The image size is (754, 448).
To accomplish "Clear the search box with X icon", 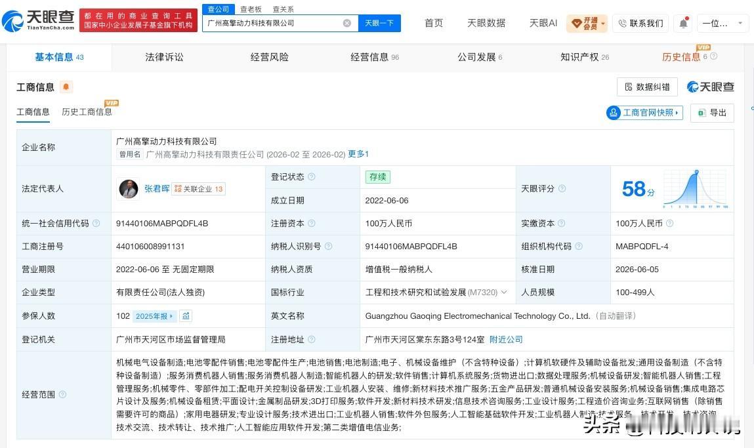I will [346, 23].
